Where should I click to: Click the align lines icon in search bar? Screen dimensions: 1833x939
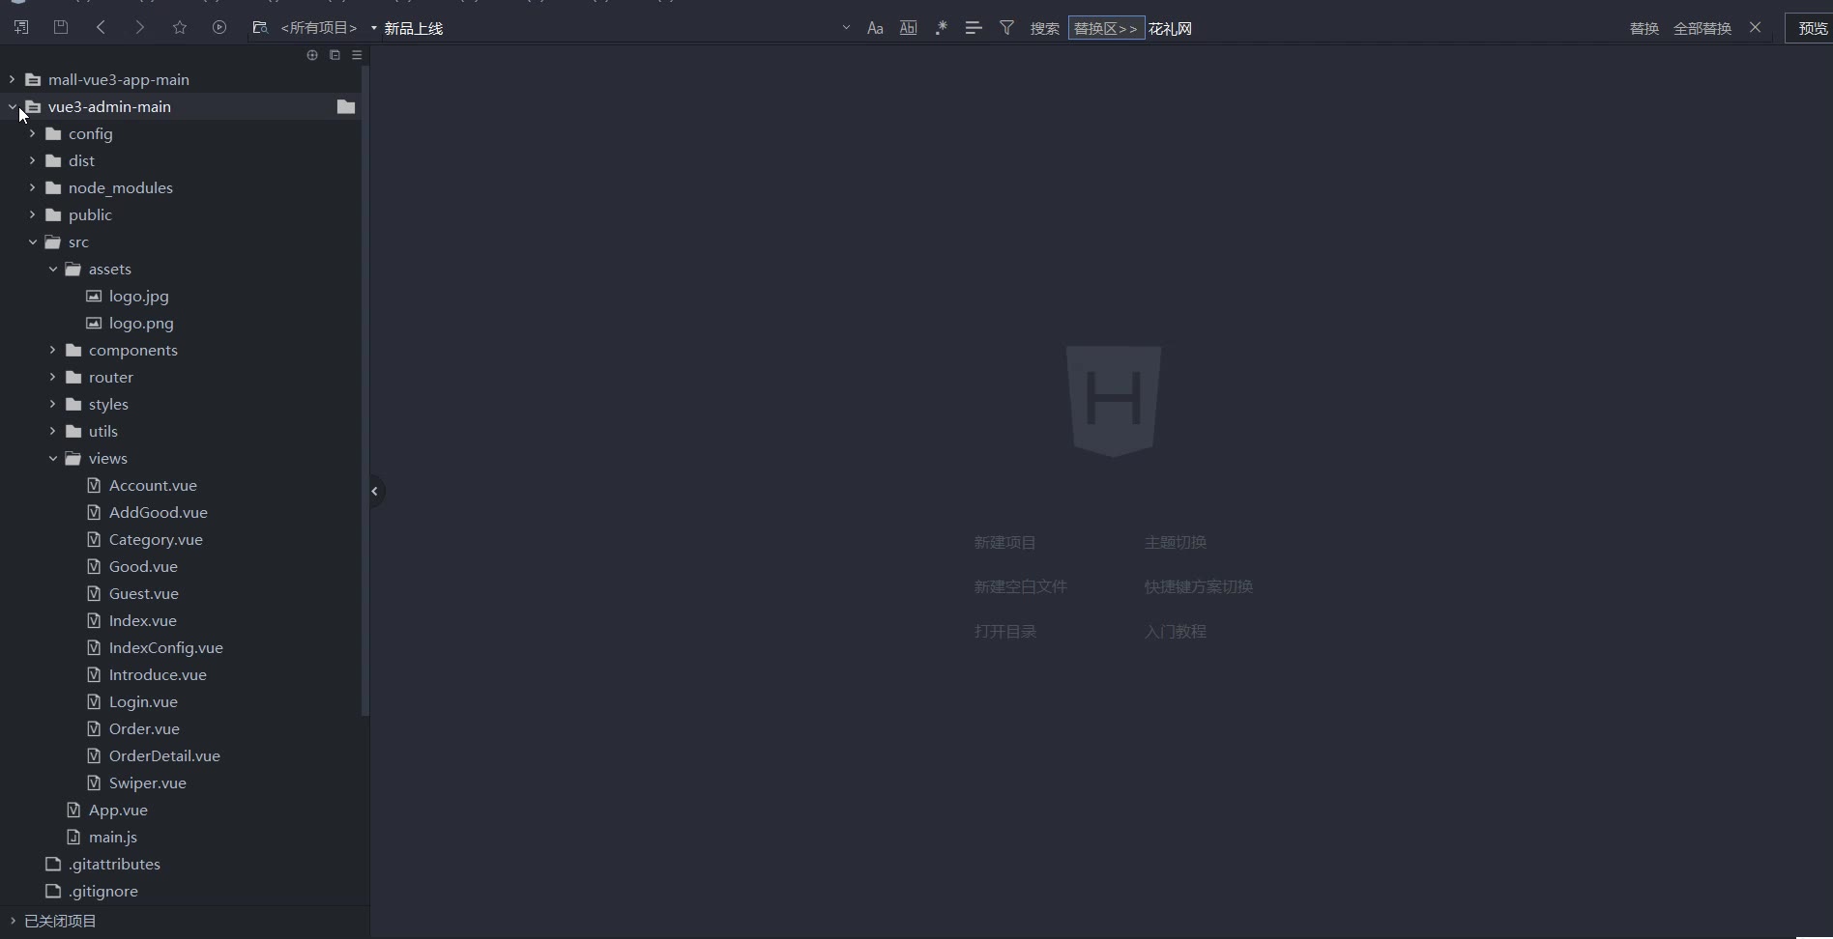pyautogui.click(x=974, y=28)
